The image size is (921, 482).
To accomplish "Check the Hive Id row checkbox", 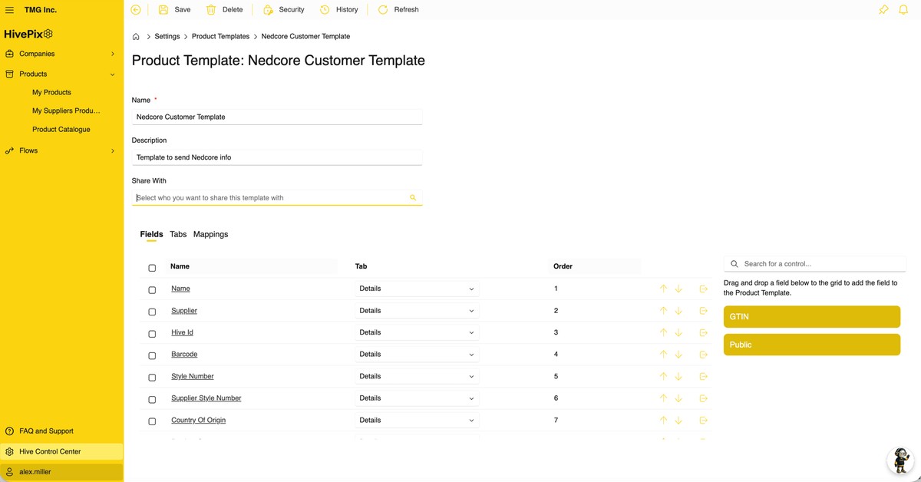I will pos(152,334).
